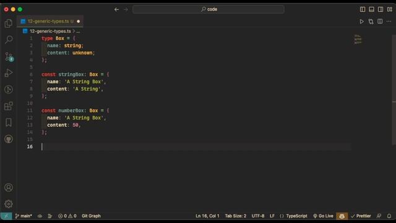Screen dimensions: 396x223
Task: Start server with Go Live
Action: (323, 216)
